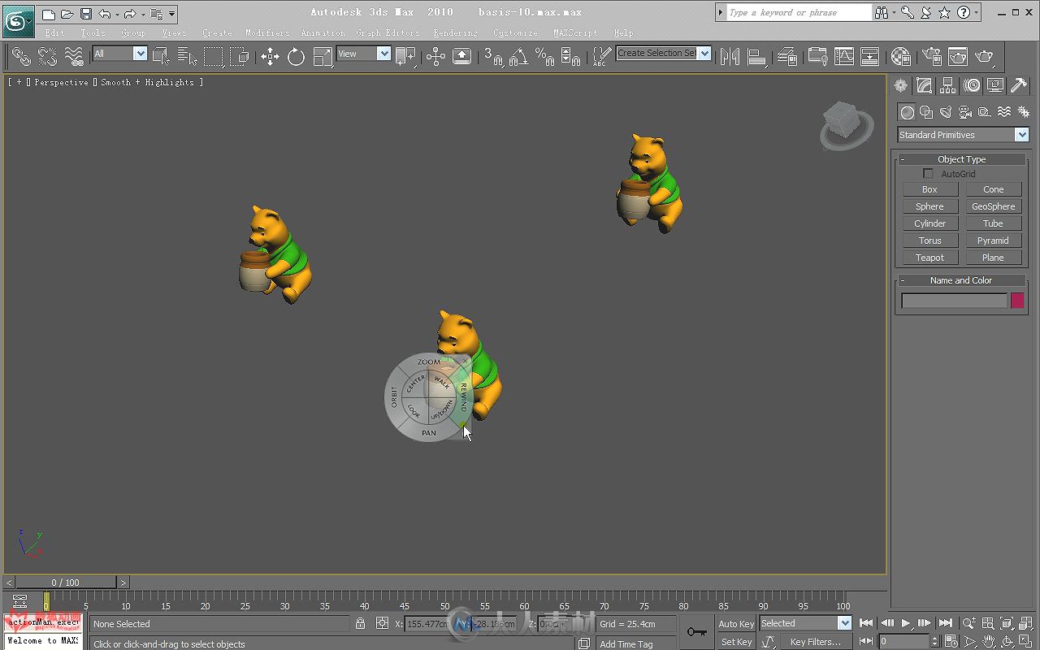The width and height of the screenshot is (1040, 650).
Task: Switch to the Hierarchy command panel tab
Action: (x=947, y=85)
